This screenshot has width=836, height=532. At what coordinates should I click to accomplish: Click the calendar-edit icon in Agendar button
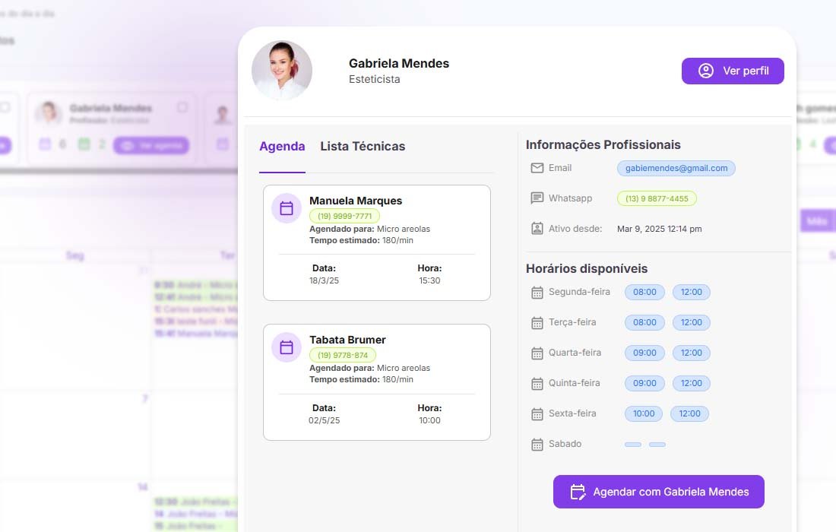578,492
